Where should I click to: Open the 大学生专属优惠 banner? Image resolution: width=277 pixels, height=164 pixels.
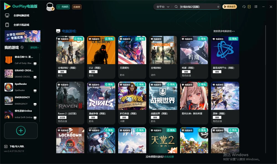point(22,36)
